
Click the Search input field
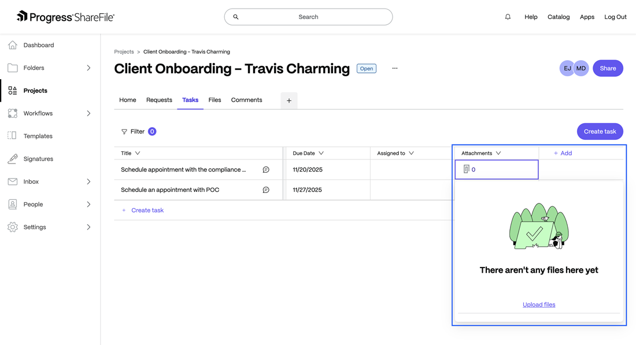(x=308, y=17)
